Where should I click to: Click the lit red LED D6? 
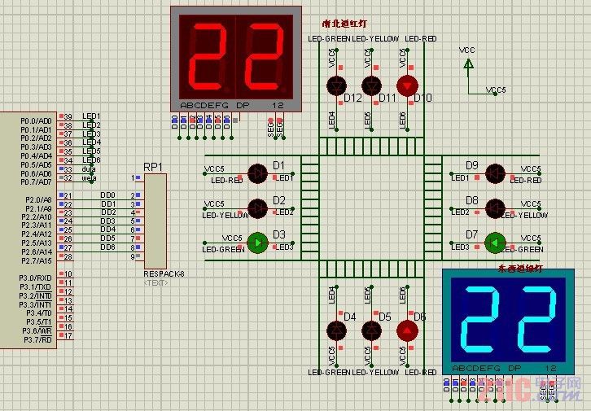point(407,330)
